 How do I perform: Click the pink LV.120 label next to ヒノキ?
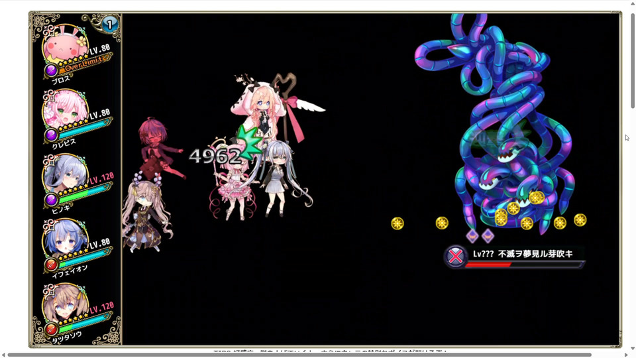(x=101, y=178)
